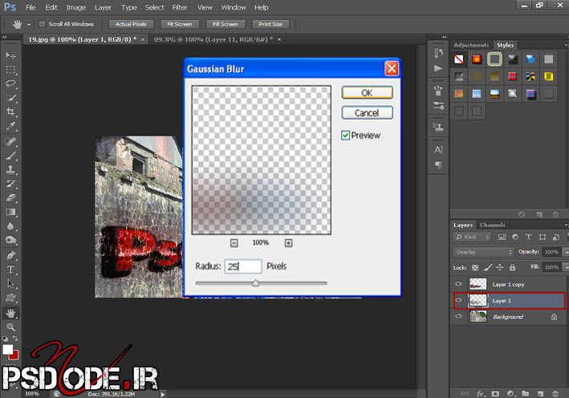Click zoom out button in Gaussian Blur preview
569x398 pixels.
pos(234,243)
